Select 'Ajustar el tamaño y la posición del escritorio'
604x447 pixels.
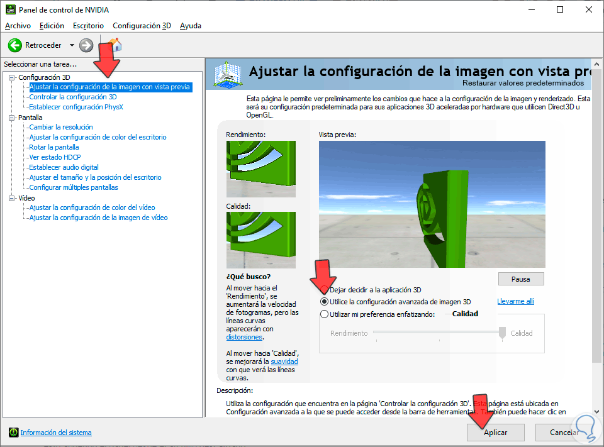95,177
